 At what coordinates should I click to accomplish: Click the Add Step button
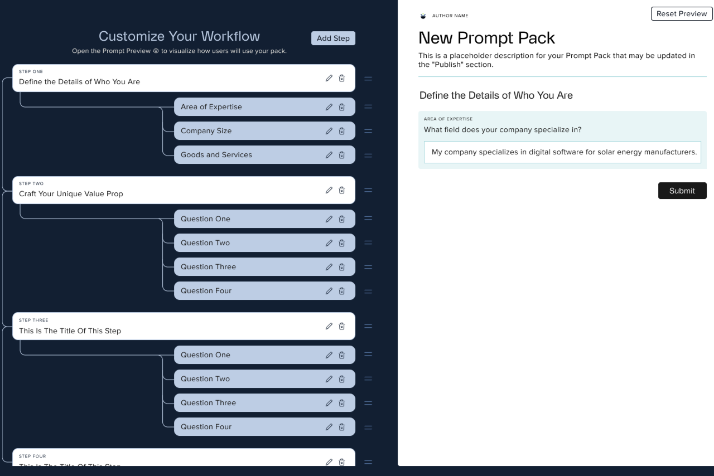pos(333,38)
